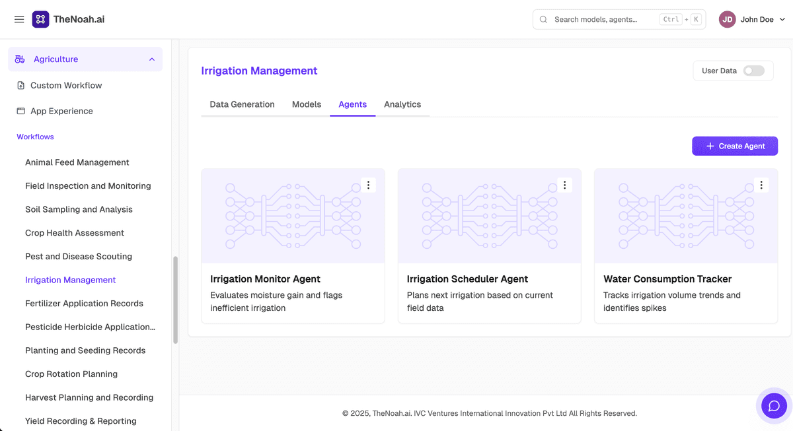
Task: Toggle the User Data switch
Action: click(754, 71)
